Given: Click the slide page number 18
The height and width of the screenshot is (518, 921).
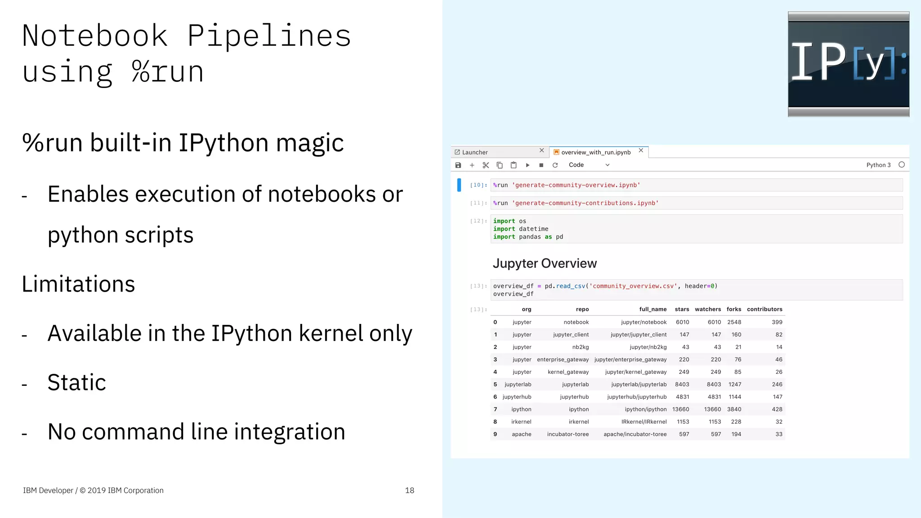Looking at the screenshot, I should coord(410,491).
